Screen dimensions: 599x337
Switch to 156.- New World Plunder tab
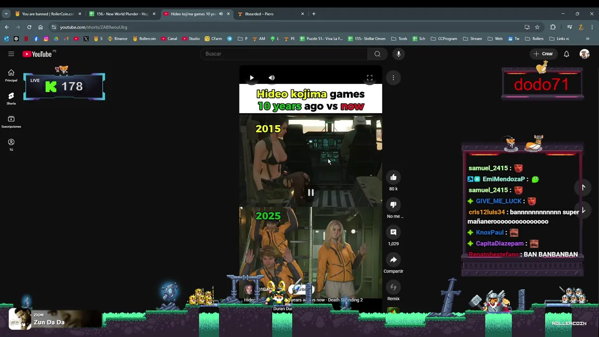point(123,14)
